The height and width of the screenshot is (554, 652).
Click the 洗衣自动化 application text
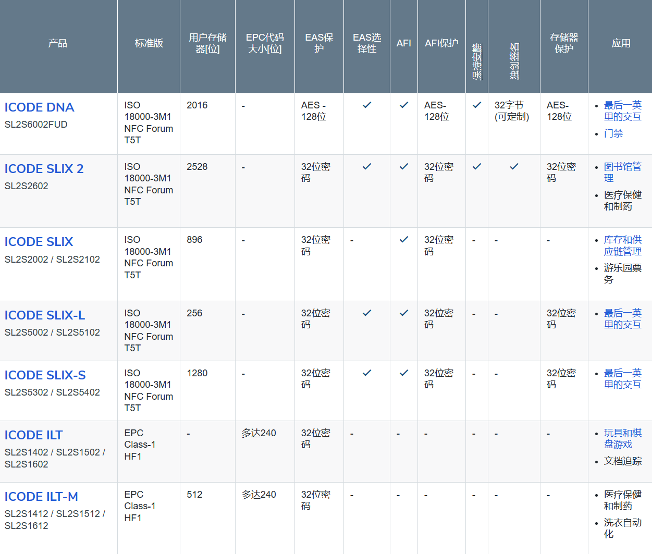pos(622,528)
